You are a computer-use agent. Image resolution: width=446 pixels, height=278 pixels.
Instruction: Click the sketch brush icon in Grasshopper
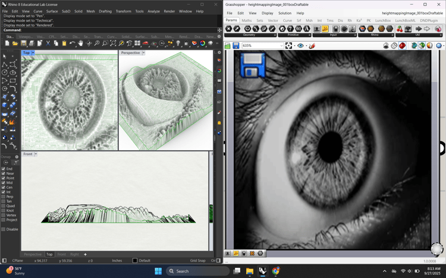pyautogui.click(x=312, y=46)
